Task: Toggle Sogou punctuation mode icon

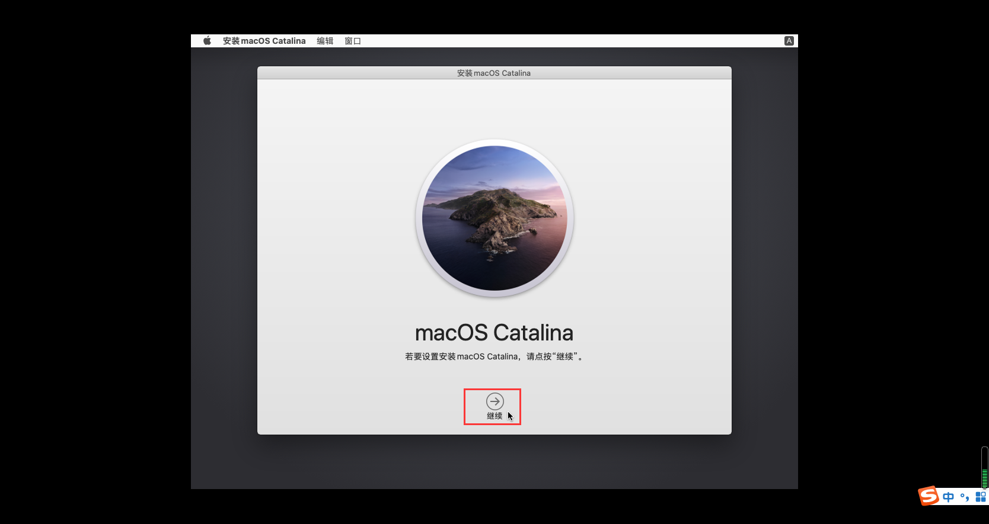Action: click(x=965, y=497)
